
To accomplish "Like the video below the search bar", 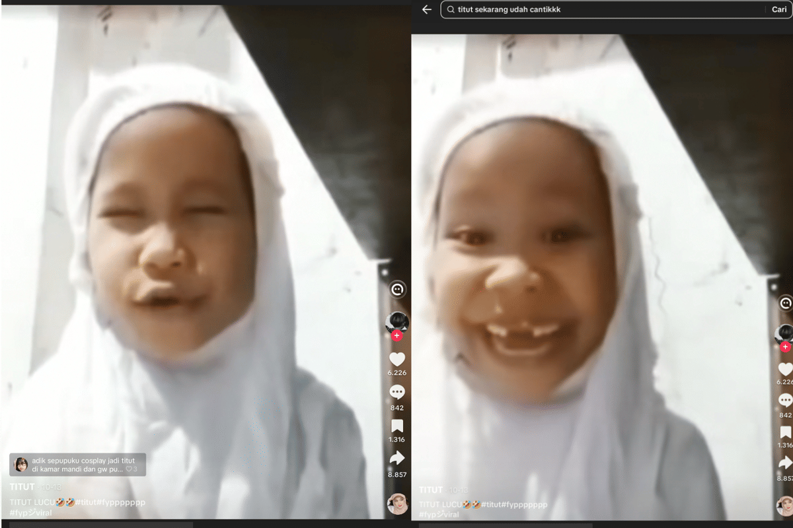I will 785,369.
